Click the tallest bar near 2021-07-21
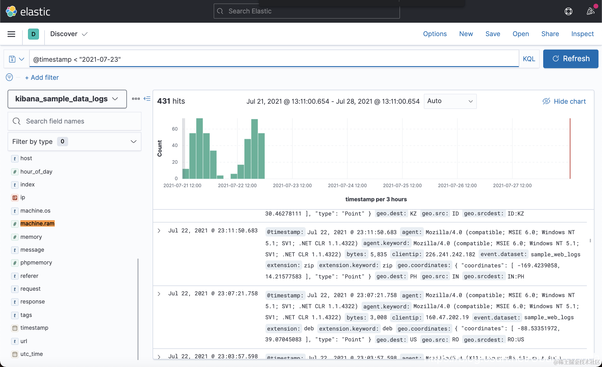The width and height of the screenshot is (602, 367). click(x=199, y=149)
